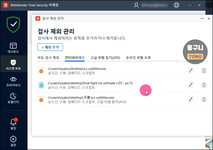Close main Bitdefender Total Security window

click(199, 5)
